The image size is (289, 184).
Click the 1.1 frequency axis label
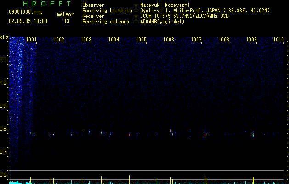tap(4, 60)
